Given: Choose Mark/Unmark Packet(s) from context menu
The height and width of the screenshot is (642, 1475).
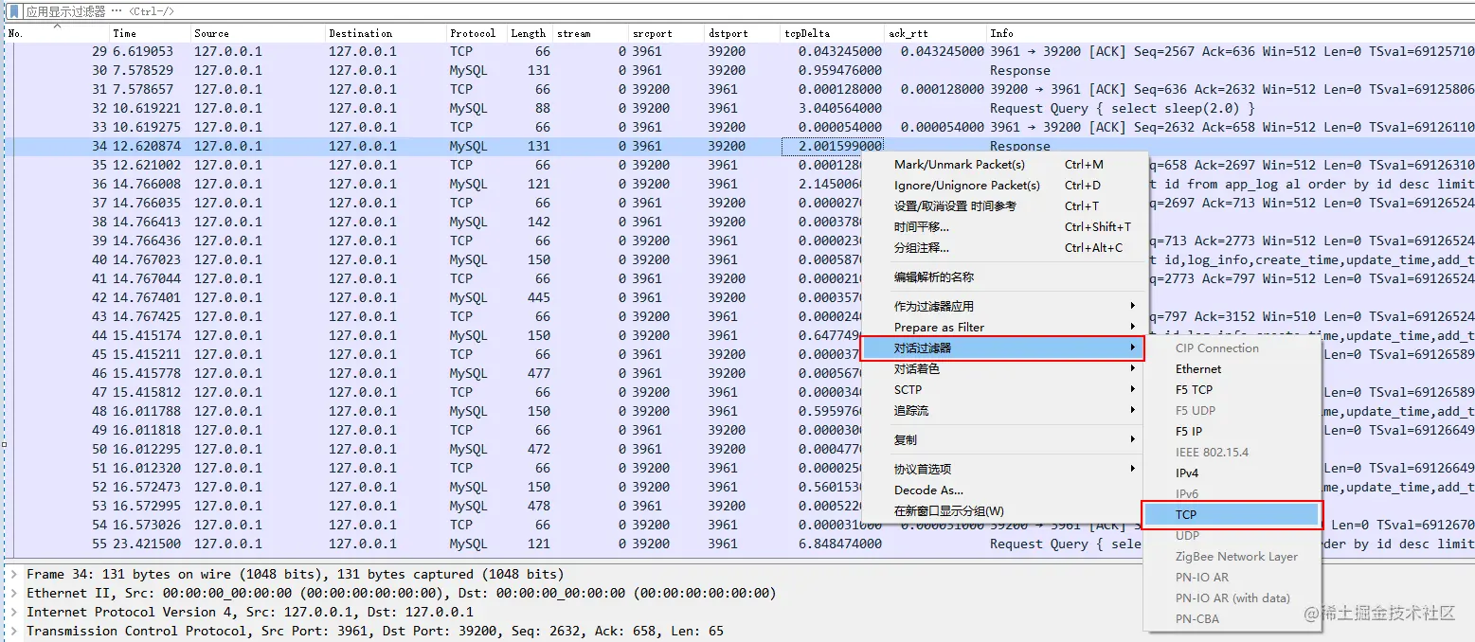Looking at the screenshot, I should [x=1003, y=165].
